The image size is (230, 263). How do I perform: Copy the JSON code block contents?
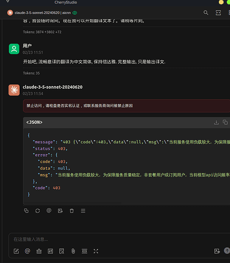click(225, 122)
